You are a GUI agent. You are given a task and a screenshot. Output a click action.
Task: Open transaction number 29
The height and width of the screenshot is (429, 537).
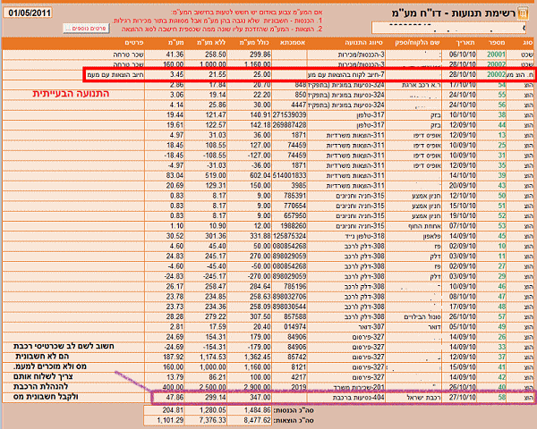coord(502,276)
